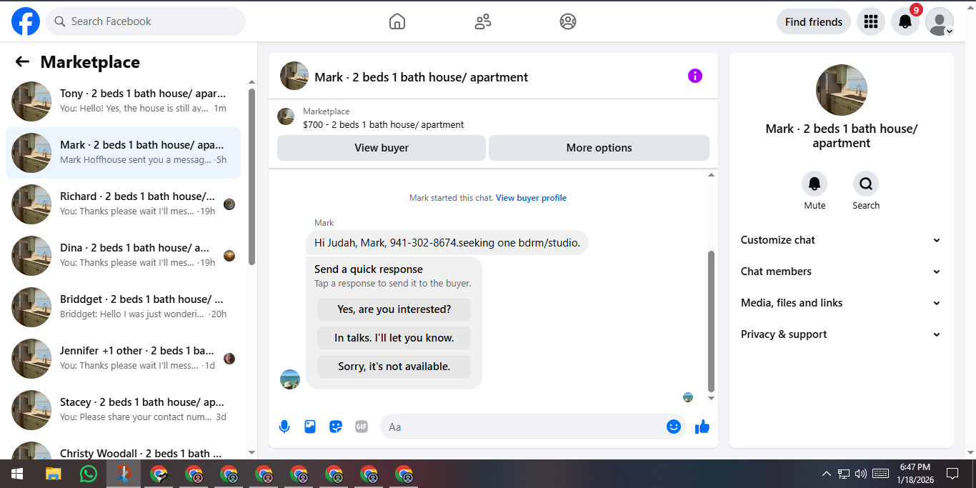Open WhatsApp from the taskbar
Viewport: 976px width, 488px height.
(89, 474)
